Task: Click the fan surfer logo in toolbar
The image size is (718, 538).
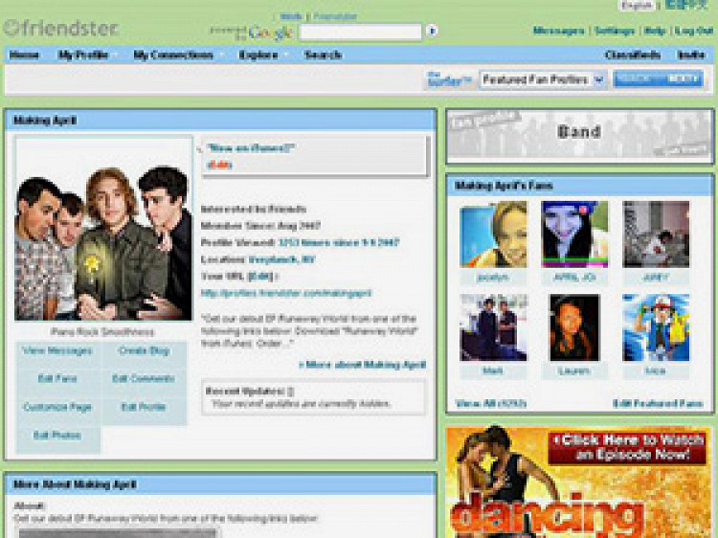Action: click(x=449, y=79)
